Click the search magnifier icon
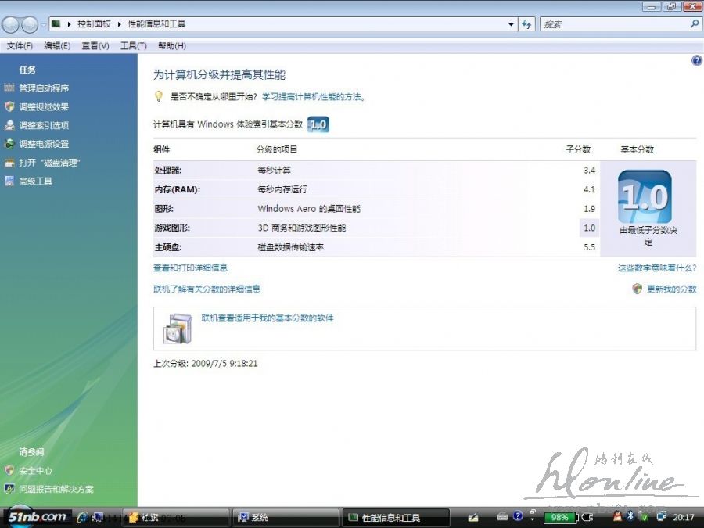704x528 pixels. click(x=694, y=24)
